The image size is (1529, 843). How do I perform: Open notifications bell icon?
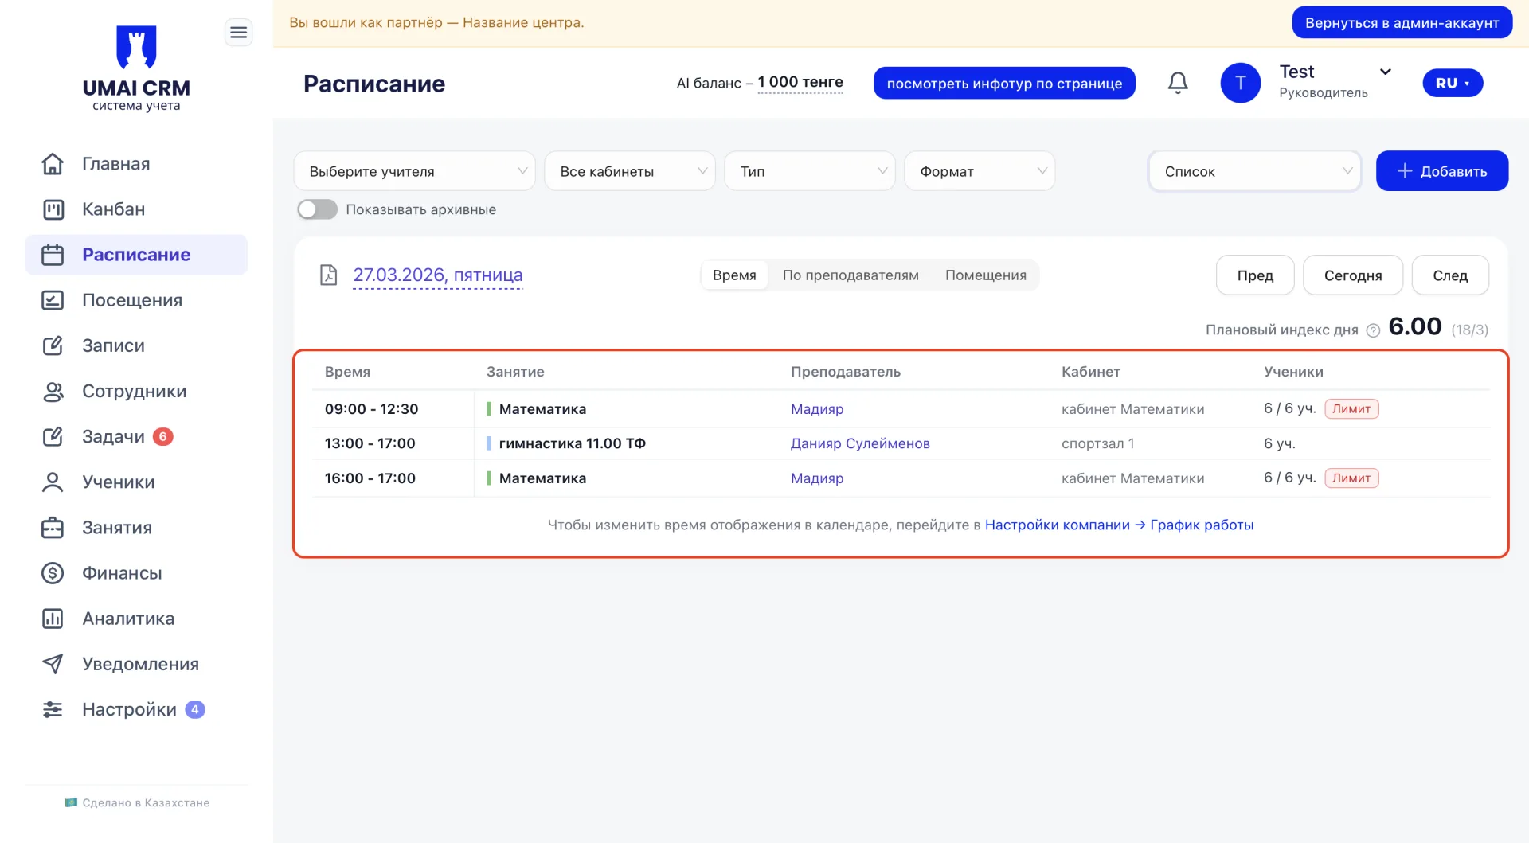point(1178,83)
